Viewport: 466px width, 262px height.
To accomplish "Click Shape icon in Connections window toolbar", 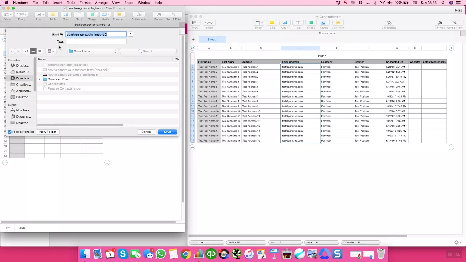I will (x=311, y=23).
